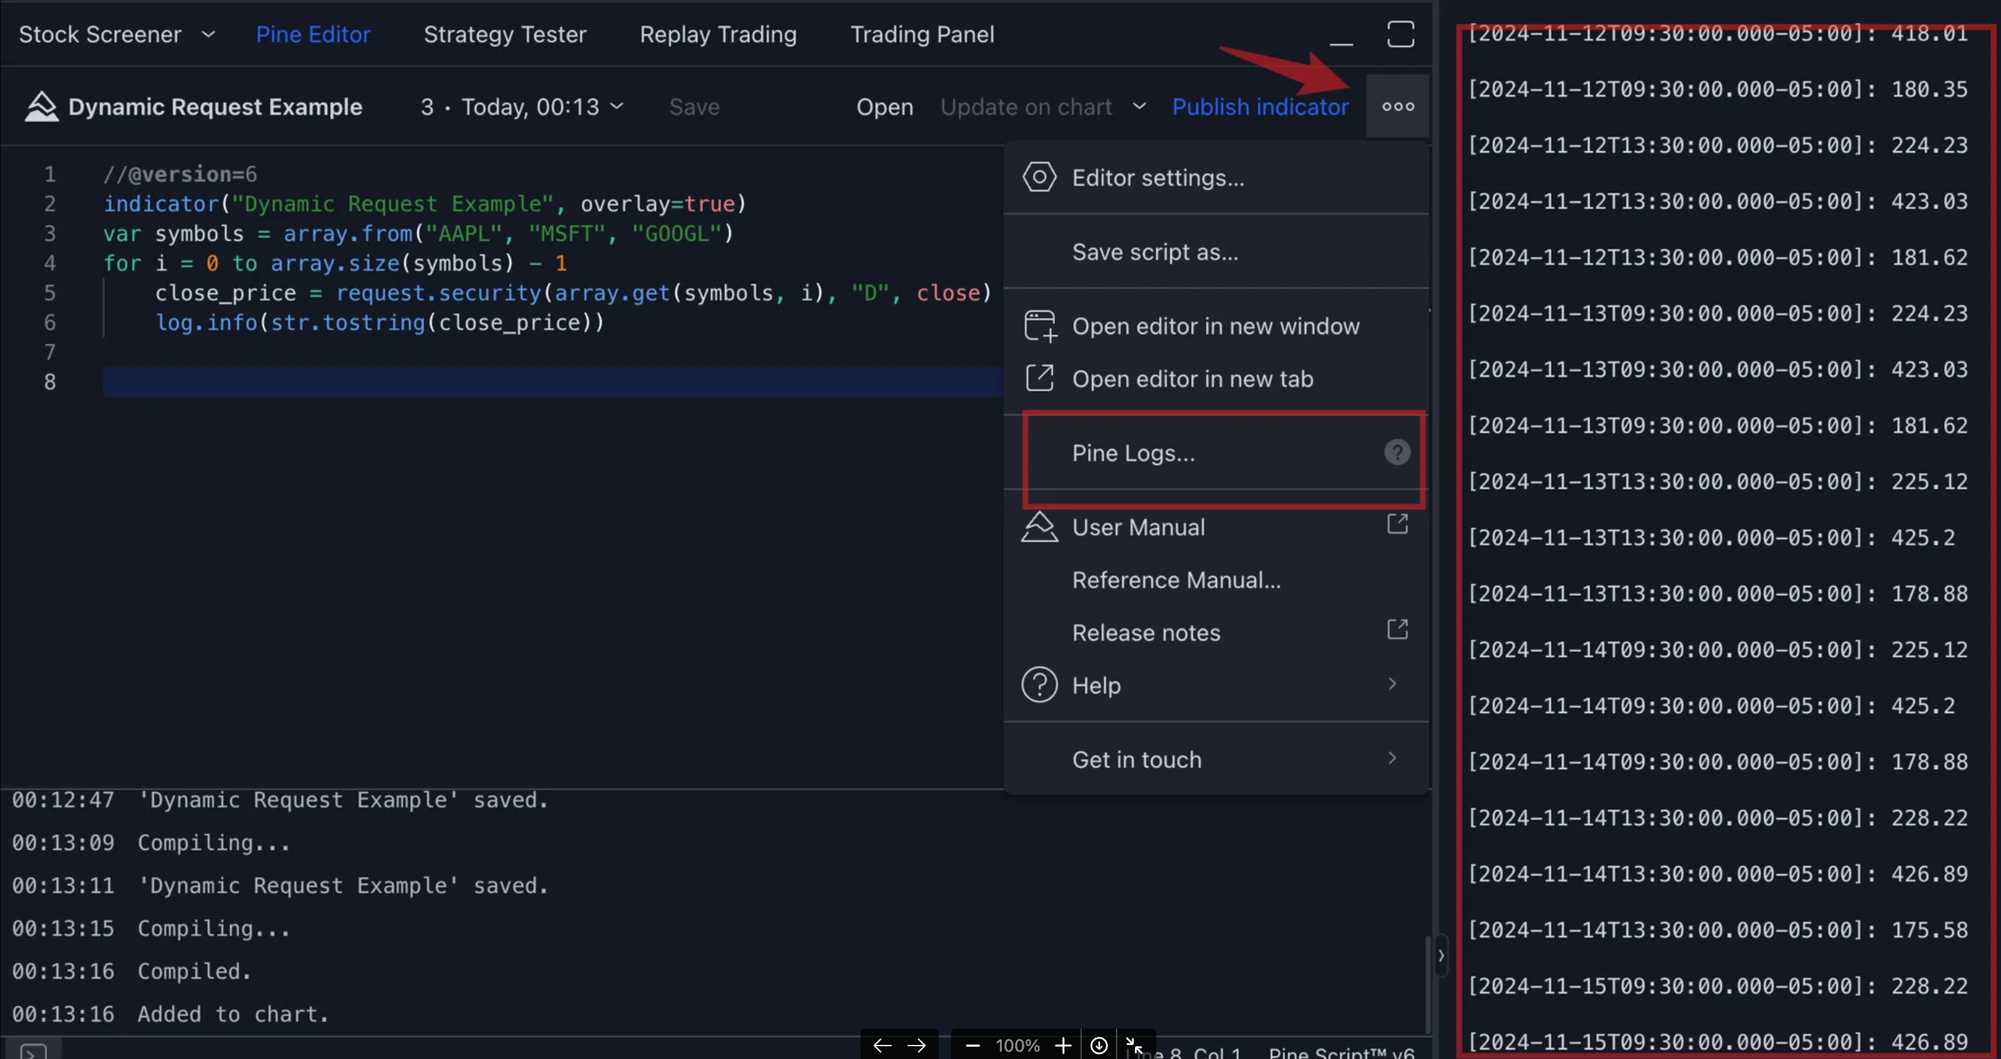Click the TradingView Pine Script logo icon
The image size is (2001, 1059).
[40, 106]
